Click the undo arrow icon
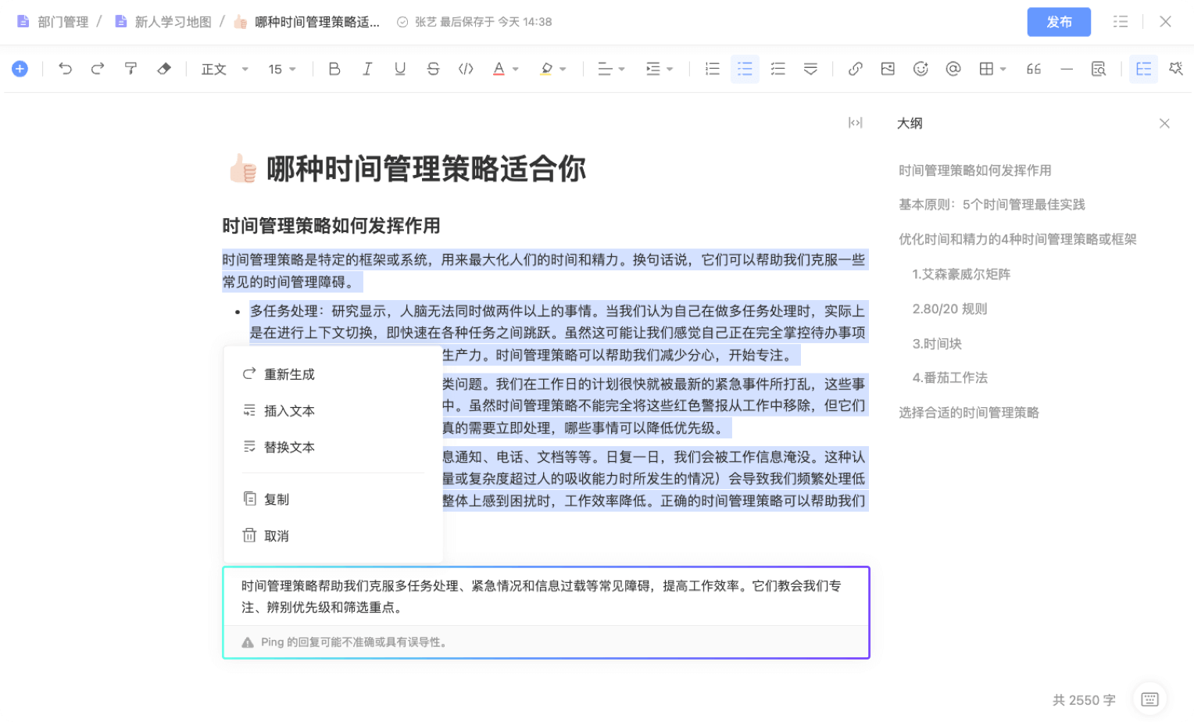 coord(66,69)
